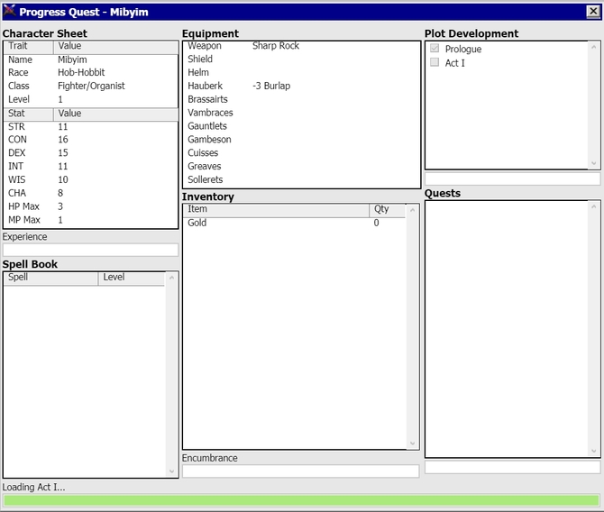Select the MP Max row
The image size is (604, 512).
pos(91,220)
